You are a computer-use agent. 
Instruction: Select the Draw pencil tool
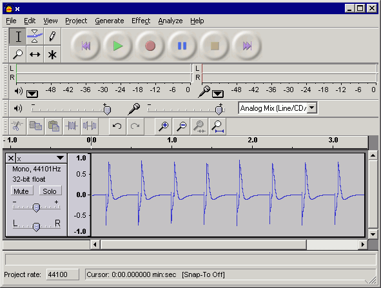pyautogui.click(x=52, y=37)
